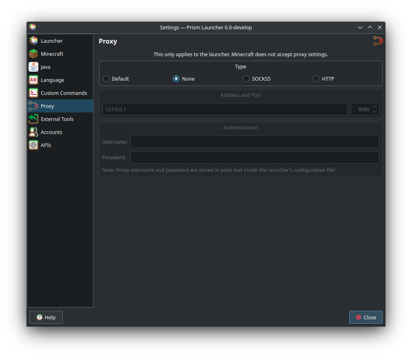Open the Minecraft settings page
Screen dimensions: 412x358
tap(60, 54)
